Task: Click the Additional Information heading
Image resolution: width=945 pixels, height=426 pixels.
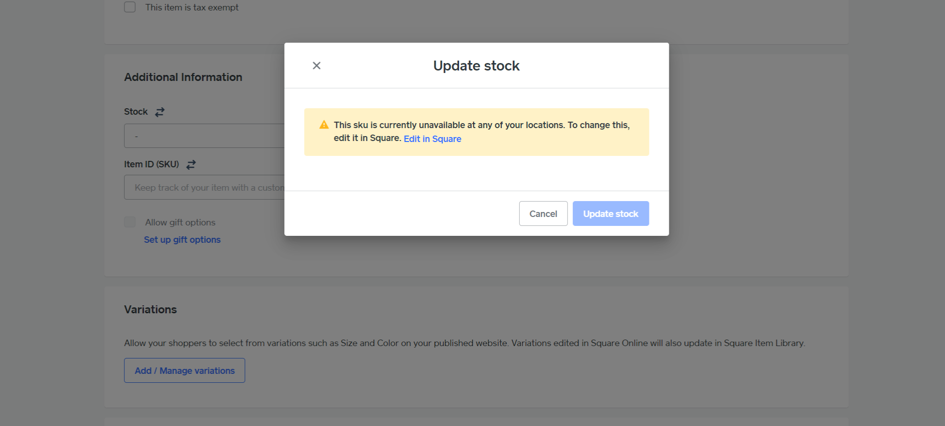Action: click(x=183, y=77)
